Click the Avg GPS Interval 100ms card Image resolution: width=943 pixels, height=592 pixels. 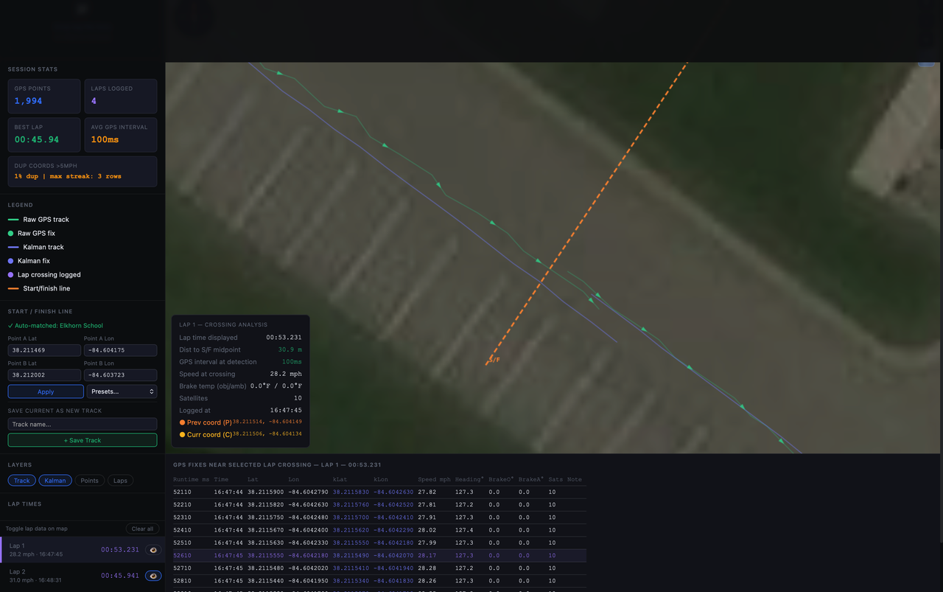[121, 135]
